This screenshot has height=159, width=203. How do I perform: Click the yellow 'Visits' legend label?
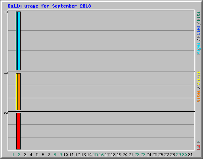pyautogui.click(x=199, y=78)
